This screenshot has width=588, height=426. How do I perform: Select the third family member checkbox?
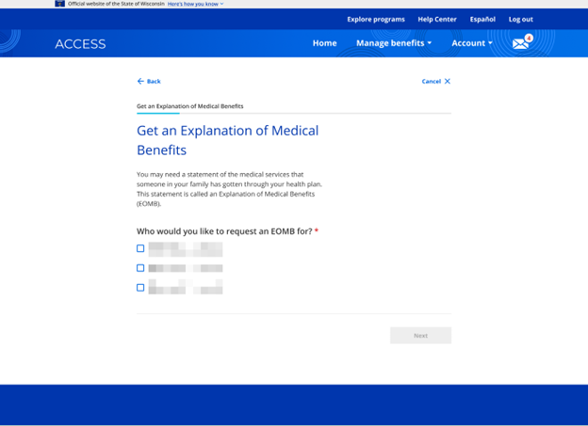(x=140, y=288)
